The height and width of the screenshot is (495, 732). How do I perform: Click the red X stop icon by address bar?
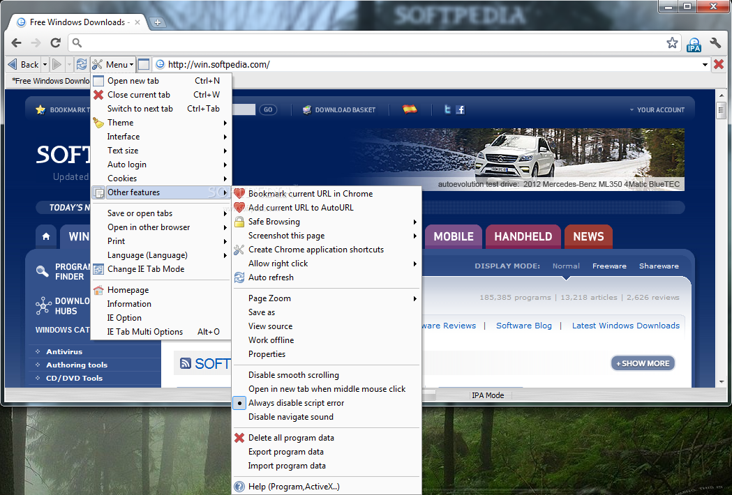(x=719, y=64)
